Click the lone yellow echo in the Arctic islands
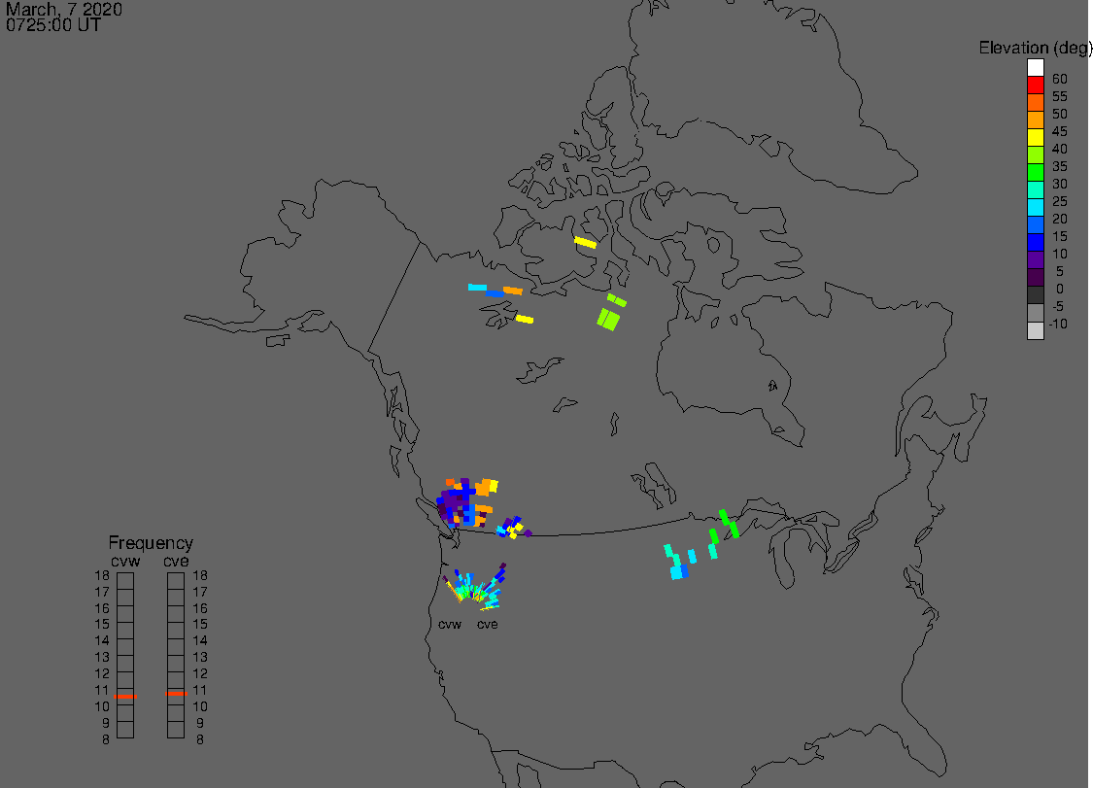 (x=586, y=243)
